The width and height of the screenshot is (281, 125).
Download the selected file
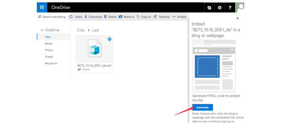(93, 17)
